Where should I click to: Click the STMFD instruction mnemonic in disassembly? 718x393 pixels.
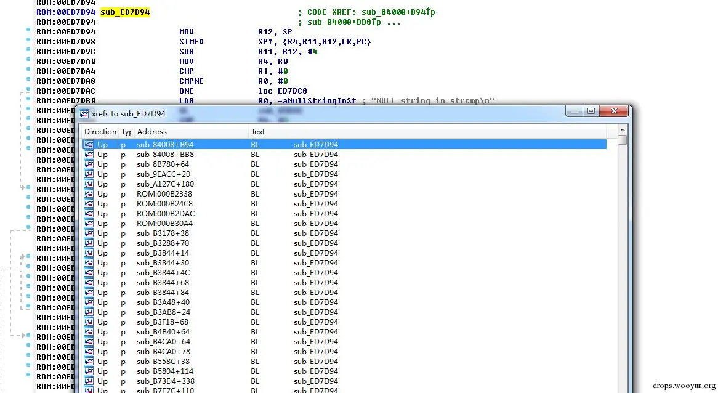click(192, 41)
